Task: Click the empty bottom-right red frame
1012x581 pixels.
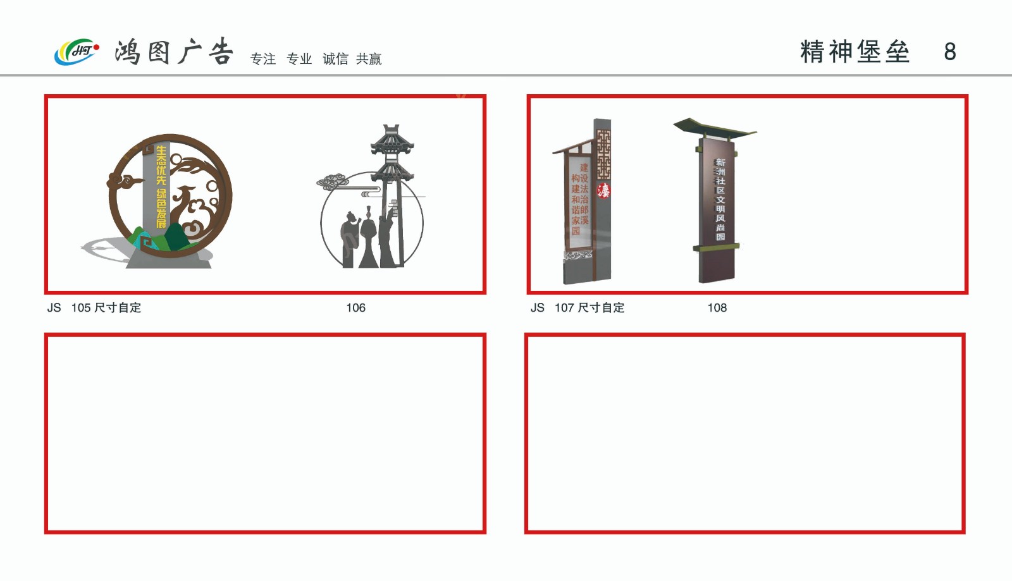Action: click(x=745, y=434)
